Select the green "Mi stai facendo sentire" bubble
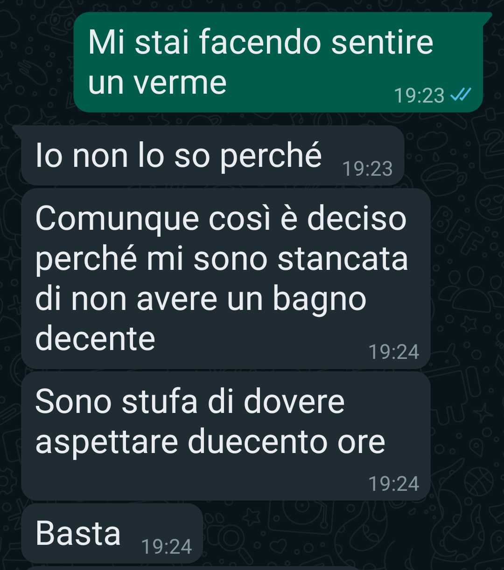504x570 pixels. (x=278, y=62)
